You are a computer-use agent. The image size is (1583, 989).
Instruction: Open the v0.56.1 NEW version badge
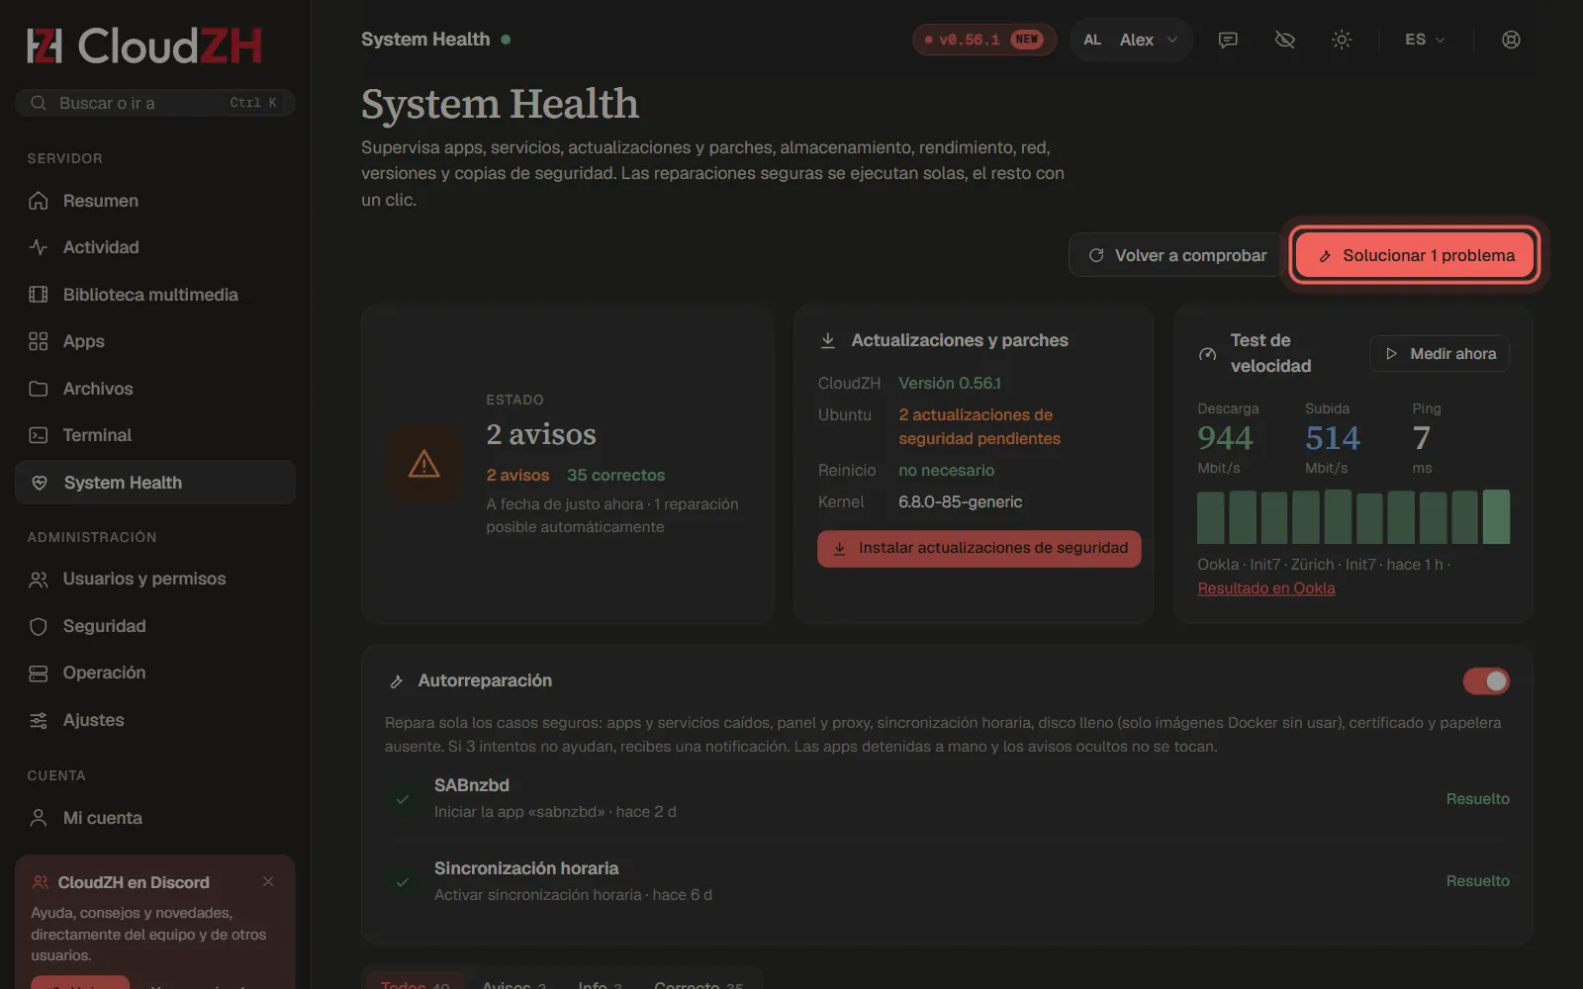[x=983, y=40]
